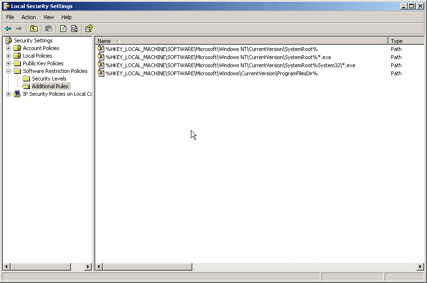Expand the Public Key Policies node
This screenshot has height=283, width=427.
9,63
